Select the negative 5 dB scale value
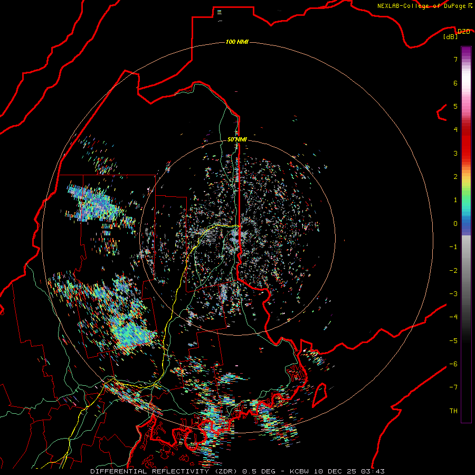The width and height of the screenshot is (475, 475). click(453, 341)
